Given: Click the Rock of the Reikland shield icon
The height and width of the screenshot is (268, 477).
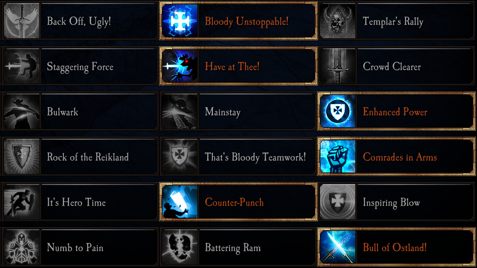Looking at the screenshot, I should point(22,157).
